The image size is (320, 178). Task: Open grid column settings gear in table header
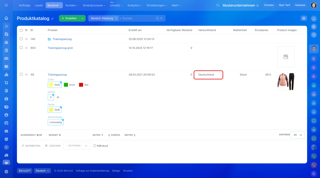click(x=26, y=30)
